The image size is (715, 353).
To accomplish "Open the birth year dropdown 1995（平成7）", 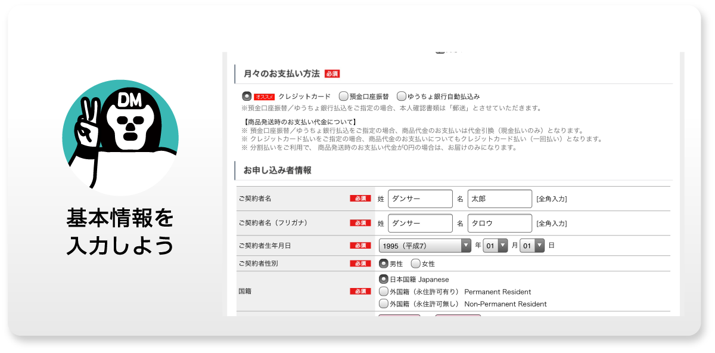I will [x=425, y=246].
